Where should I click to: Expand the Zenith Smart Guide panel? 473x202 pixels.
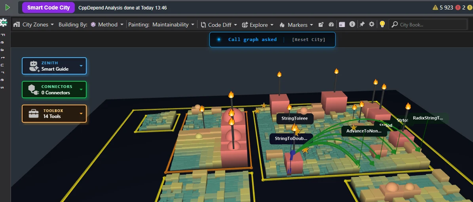(x=54, y=66)
